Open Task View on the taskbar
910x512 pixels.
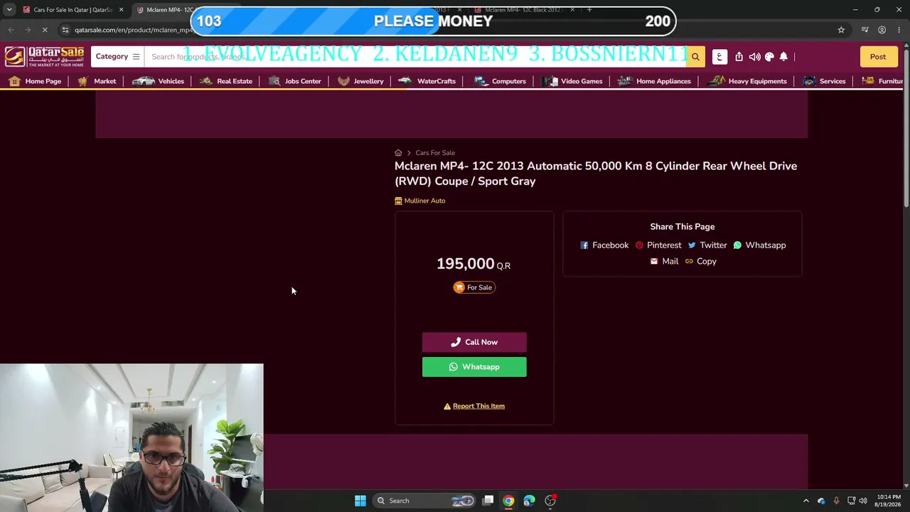coord(488,501)
